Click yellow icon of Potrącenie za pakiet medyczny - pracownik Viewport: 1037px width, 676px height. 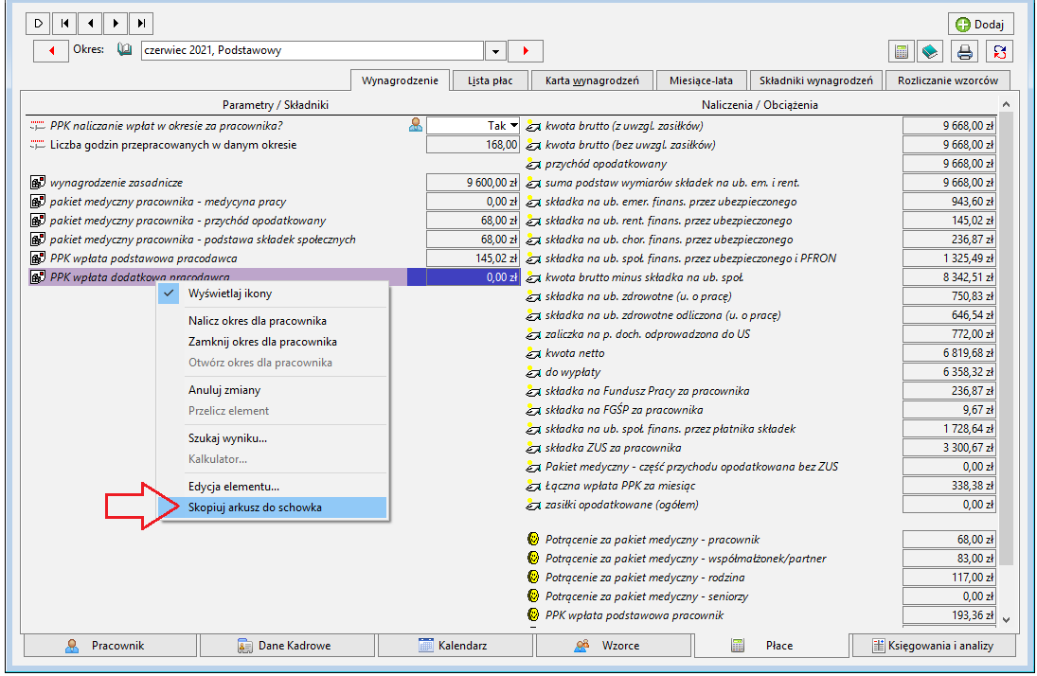(533, 539)
